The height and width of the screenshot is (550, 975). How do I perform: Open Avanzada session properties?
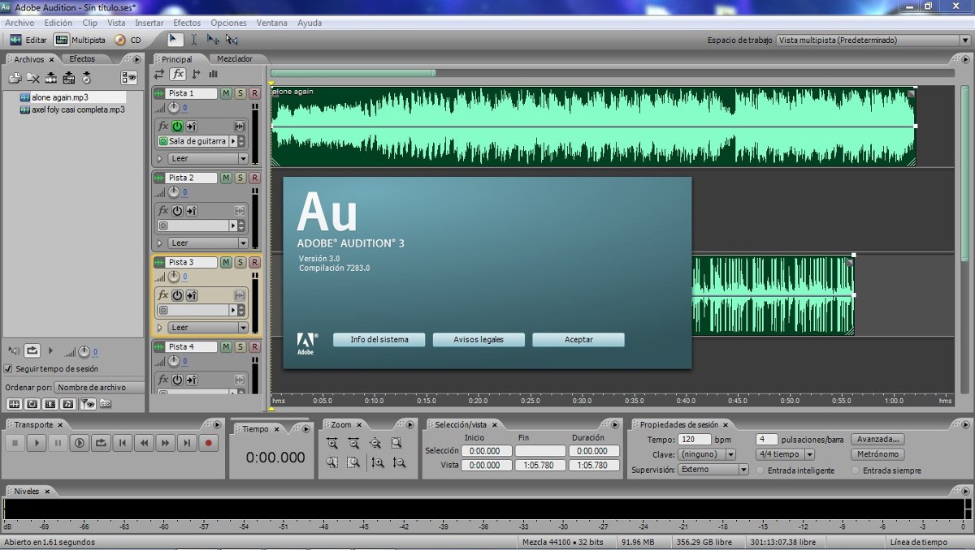point(877,439)
